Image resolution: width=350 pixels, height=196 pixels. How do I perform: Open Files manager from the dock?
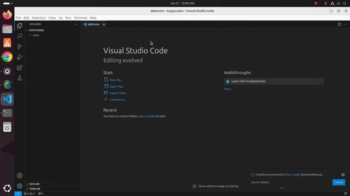(x=7, y=29)
